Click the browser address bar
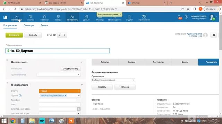Image resolution: width=222 pixels, height=124 pixels. coord(99,9)
